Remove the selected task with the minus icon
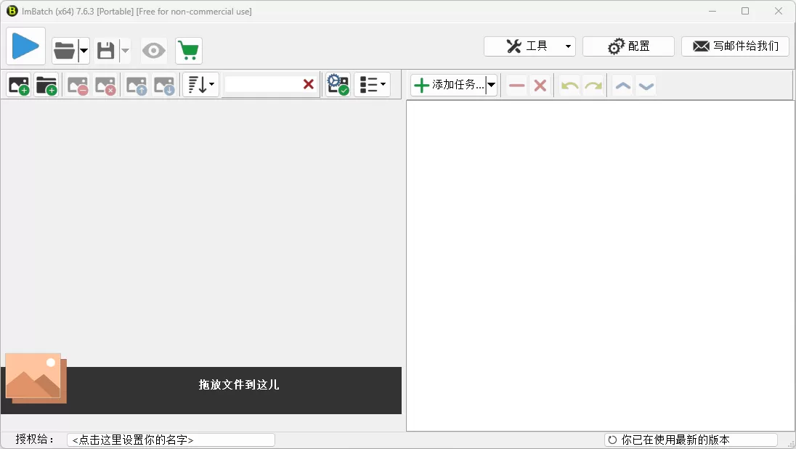This screenshot has width=796, height=449. point(516,85)
